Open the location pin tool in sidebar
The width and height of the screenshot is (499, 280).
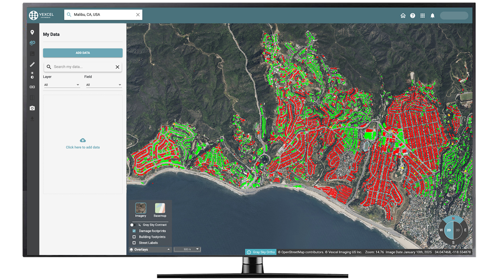coord(32,32)
